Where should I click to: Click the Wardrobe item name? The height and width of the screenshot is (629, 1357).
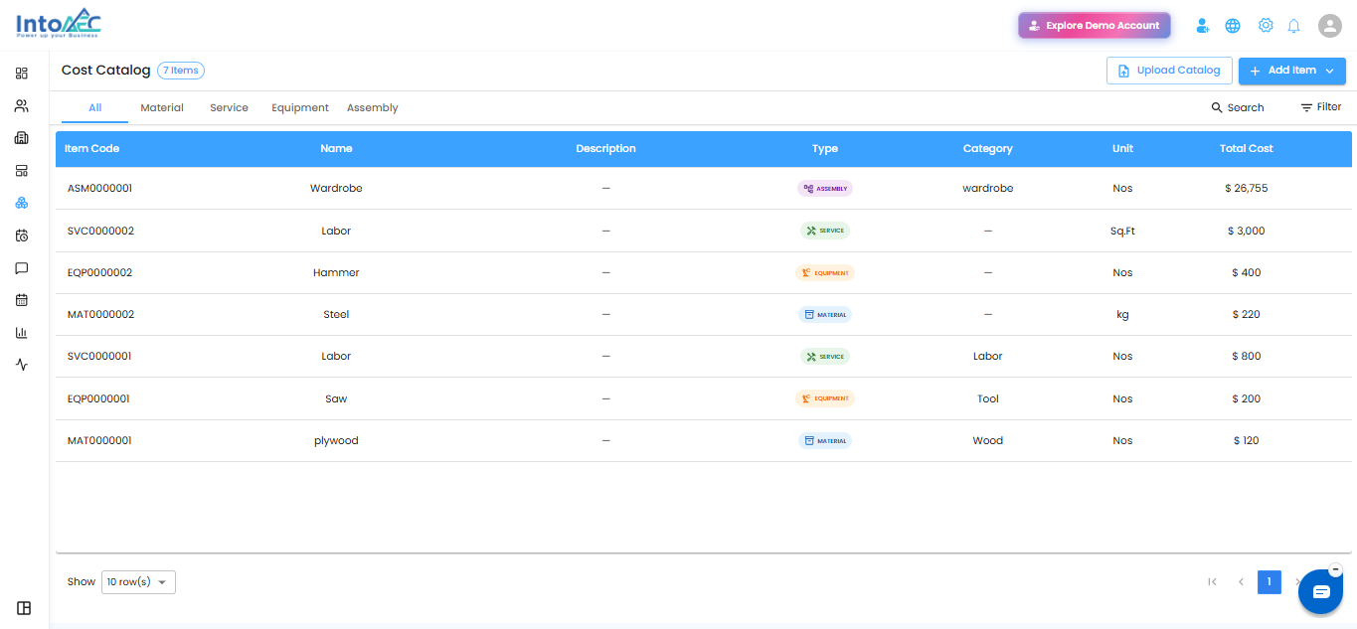336,189
